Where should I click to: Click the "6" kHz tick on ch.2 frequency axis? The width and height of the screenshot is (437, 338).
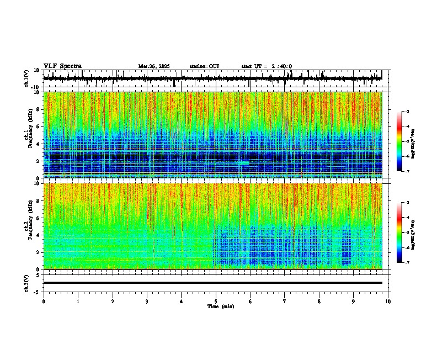click(x=39, y=218)
